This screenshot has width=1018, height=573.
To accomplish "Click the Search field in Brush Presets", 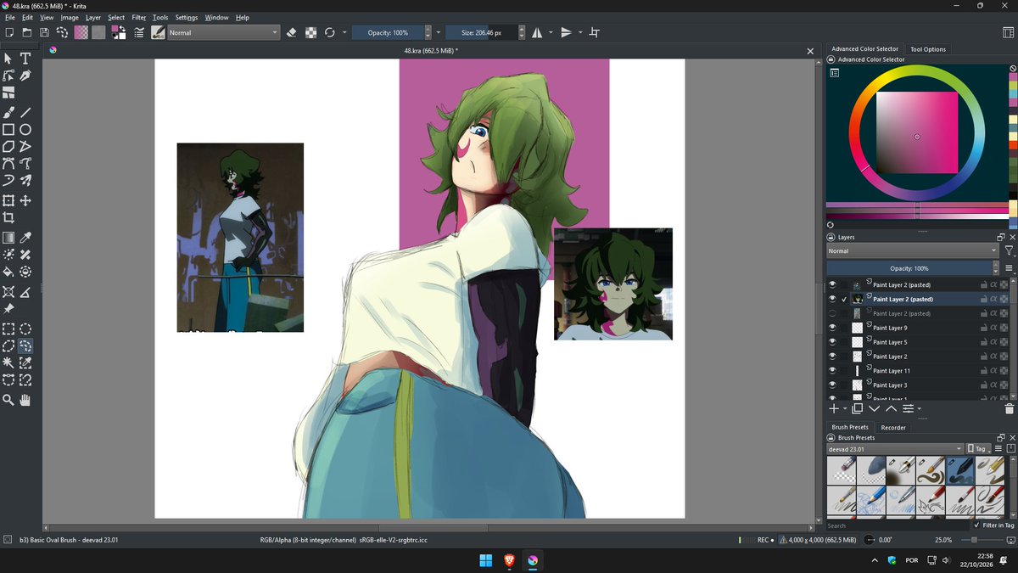I will pyautogui.click(x=898, y=525).
